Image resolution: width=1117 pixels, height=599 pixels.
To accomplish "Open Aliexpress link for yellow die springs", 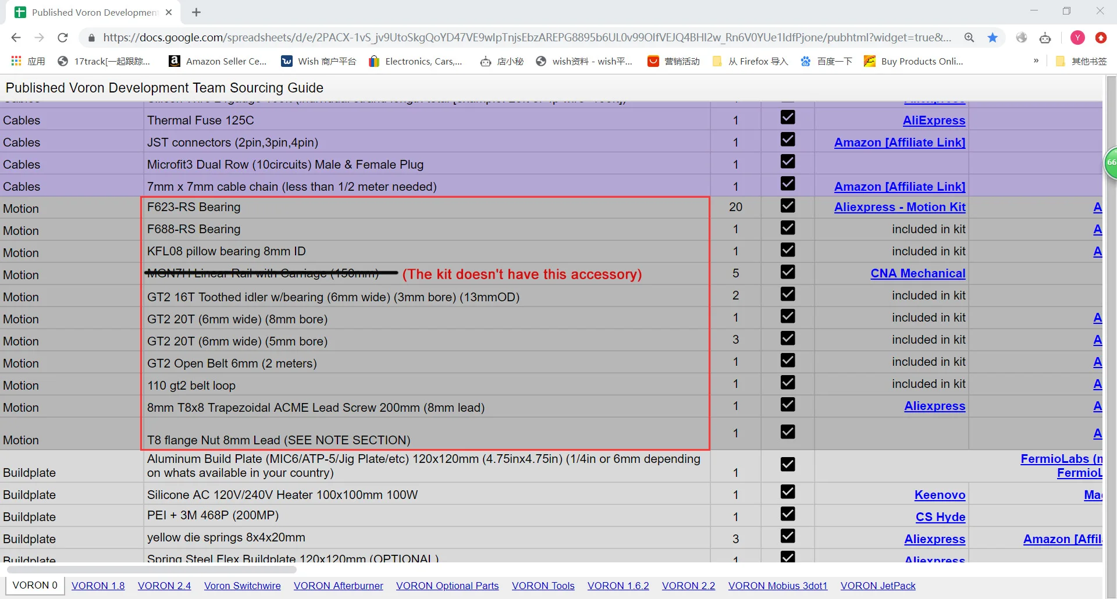I will pos(934,539).
